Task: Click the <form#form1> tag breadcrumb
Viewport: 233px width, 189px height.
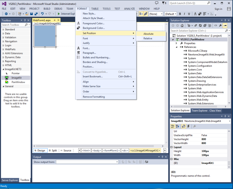Action: (111, 151)
